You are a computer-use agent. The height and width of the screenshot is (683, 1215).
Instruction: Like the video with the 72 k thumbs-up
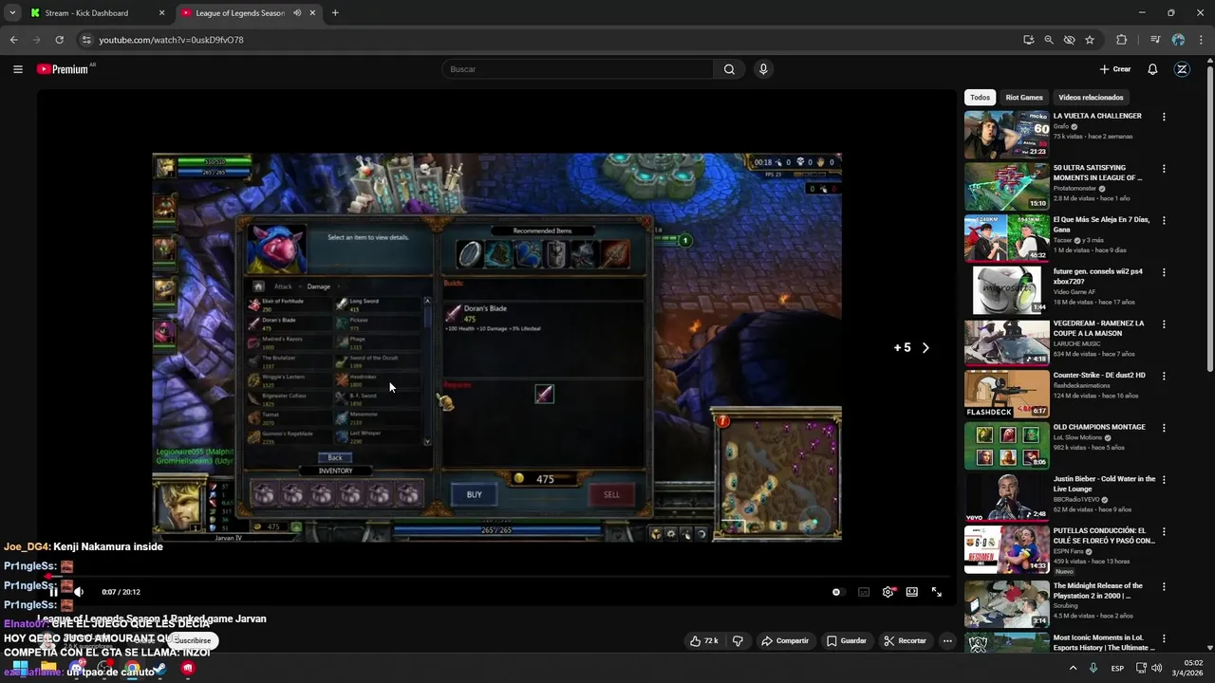tap(703, 641)
